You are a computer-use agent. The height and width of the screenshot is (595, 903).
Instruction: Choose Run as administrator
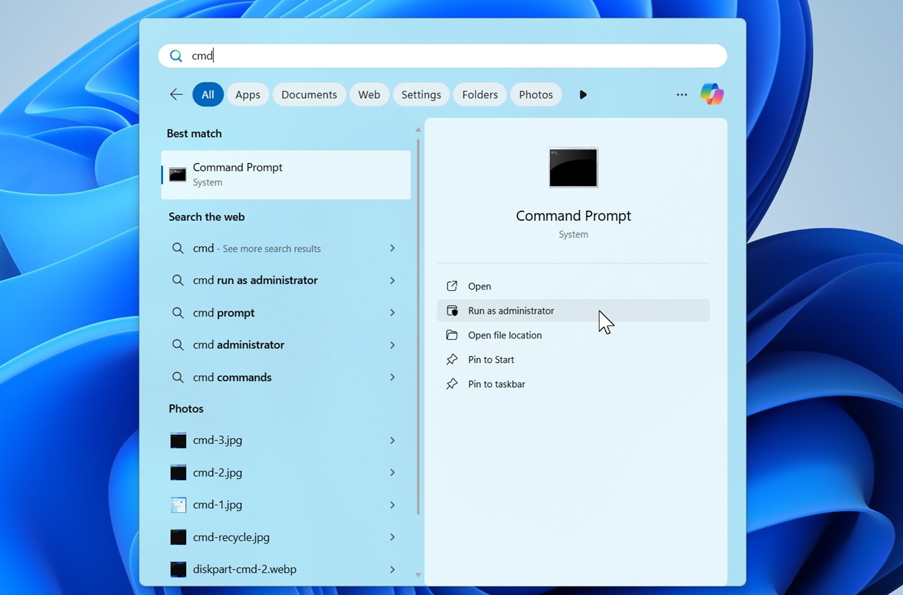pos(511,311)
